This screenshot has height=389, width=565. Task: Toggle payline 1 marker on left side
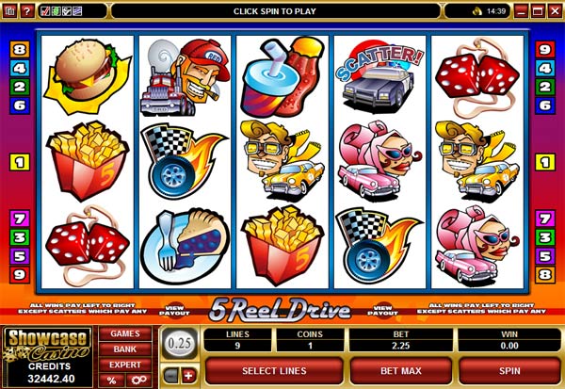(20, 162)
